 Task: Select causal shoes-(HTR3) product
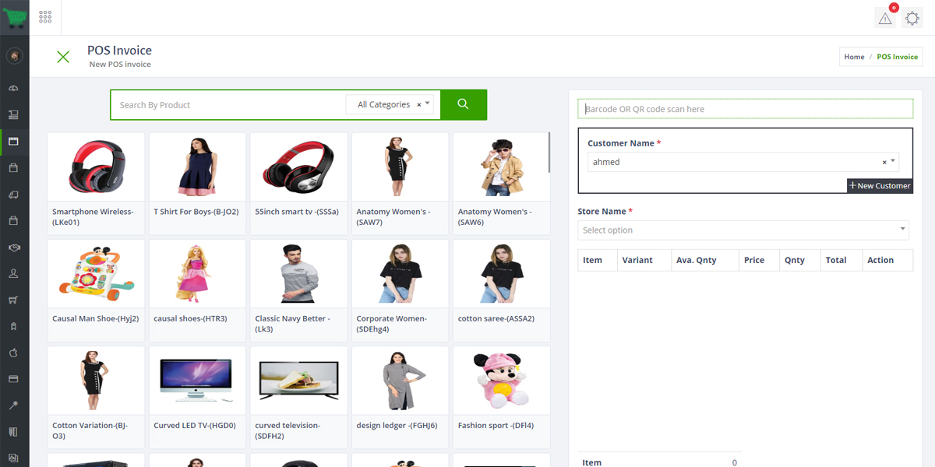tap(197, 290)
